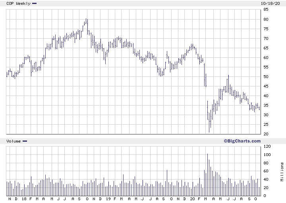Click the 40 label on the price axis
Image resolution: width=286 pixels, height=203 pixels.
[x=266, y=96]
